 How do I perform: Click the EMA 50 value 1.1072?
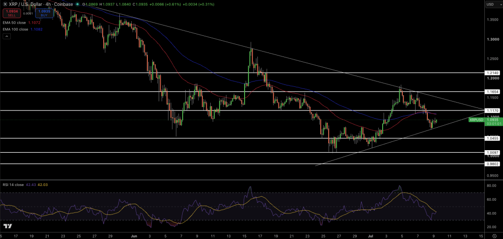34,23
